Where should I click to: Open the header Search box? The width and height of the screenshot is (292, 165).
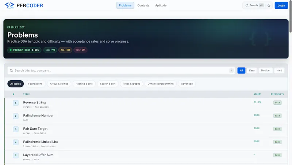[x=254, y=5]
